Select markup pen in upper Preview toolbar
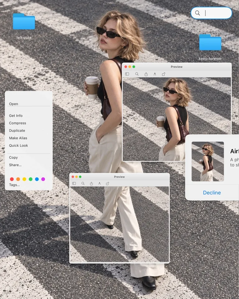Screen dimensions: 239x299 coord(155,74)
